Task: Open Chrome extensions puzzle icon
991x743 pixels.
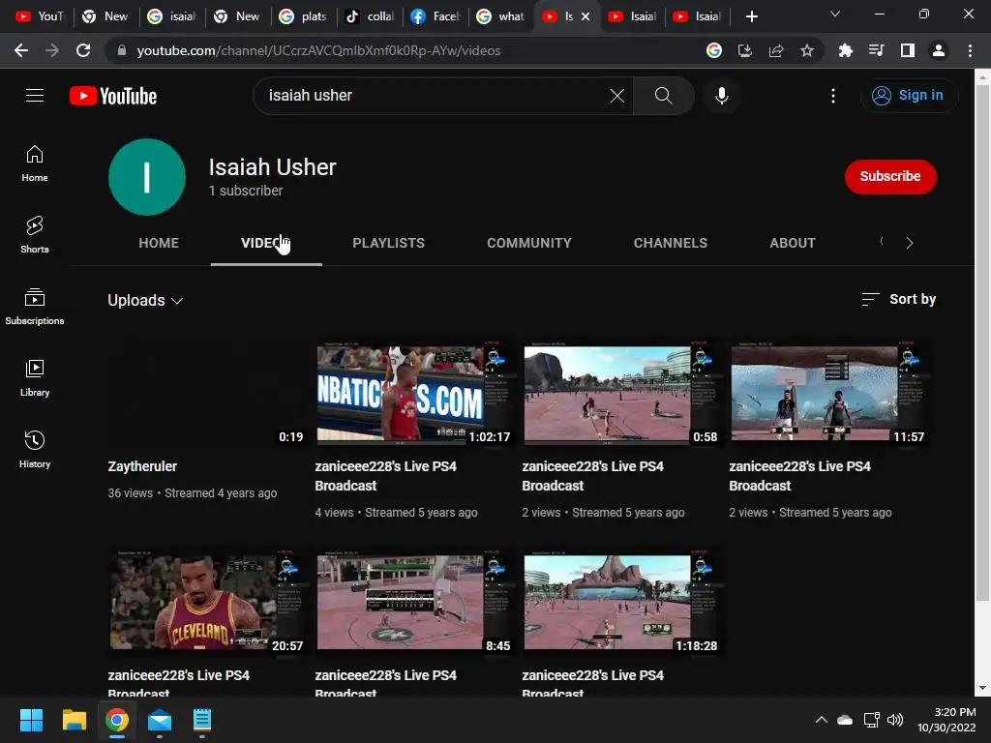Action: pos(845,50)
